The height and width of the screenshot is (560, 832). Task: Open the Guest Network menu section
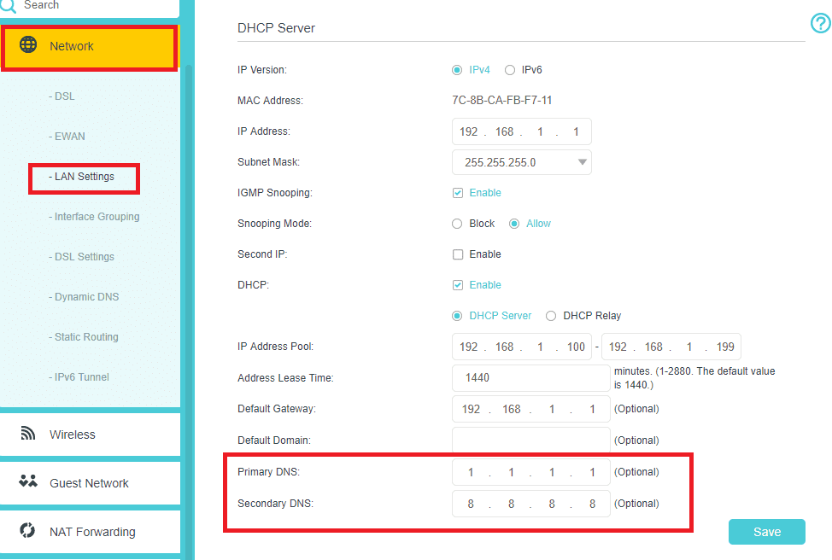(90, 483)
